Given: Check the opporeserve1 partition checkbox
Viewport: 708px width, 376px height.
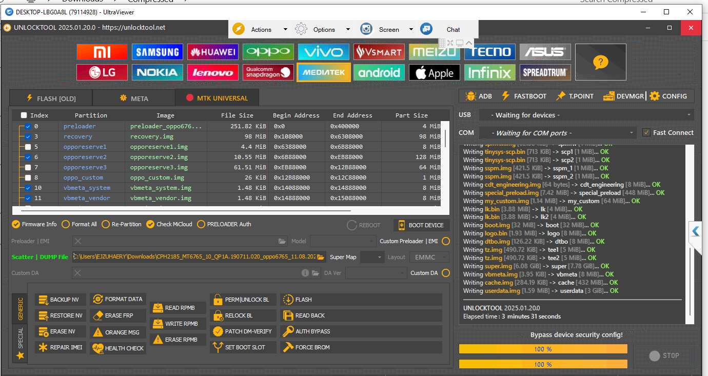Looking at the screenshot, I should [28, 147].
